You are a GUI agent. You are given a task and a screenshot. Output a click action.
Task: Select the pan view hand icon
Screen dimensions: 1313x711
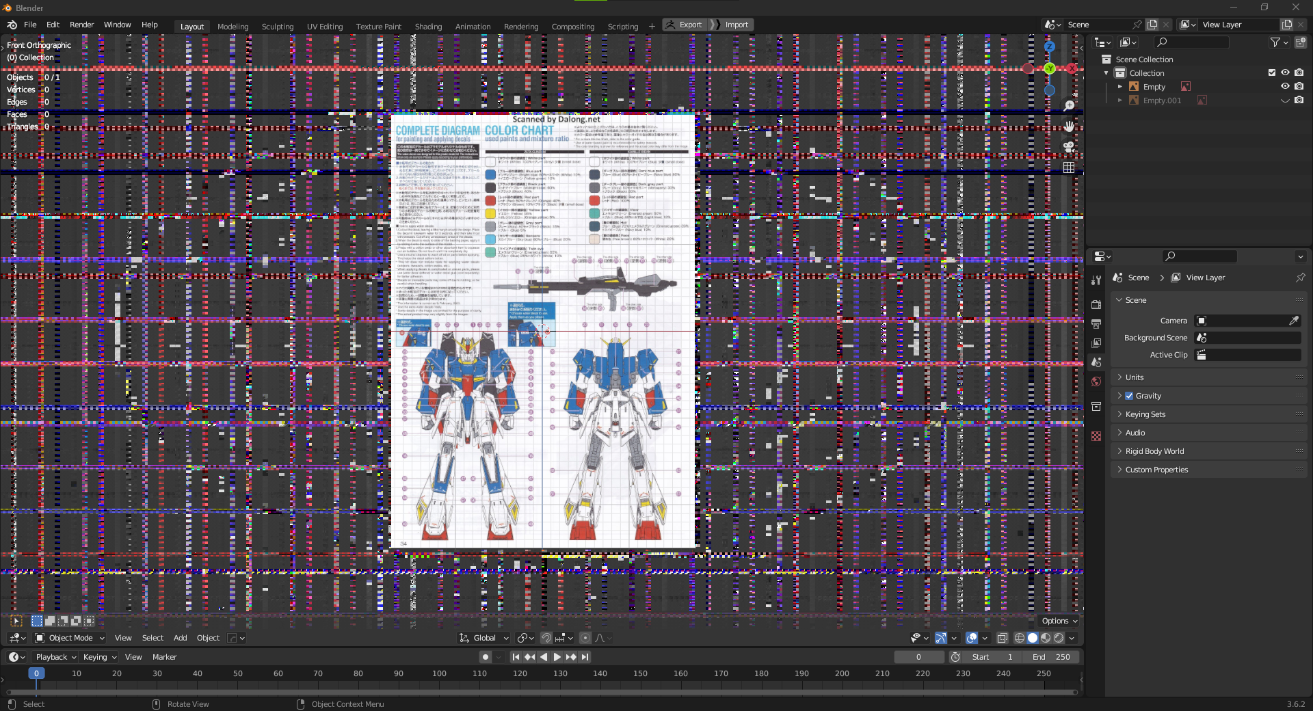point(1069,126)
